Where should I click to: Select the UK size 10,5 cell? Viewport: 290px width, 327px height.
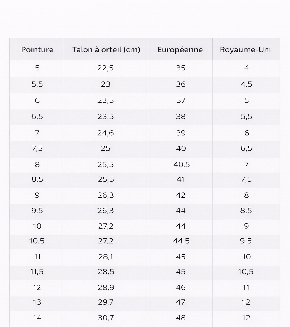click(246, 272)
